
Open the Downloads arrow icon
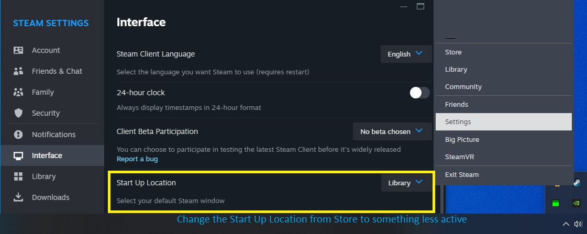18,197
